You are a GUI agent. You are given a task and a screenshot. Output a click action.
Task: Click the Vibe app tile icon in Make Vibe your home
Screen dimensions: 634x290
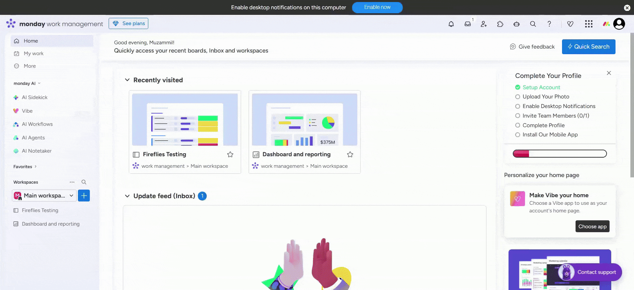[517, 199]
